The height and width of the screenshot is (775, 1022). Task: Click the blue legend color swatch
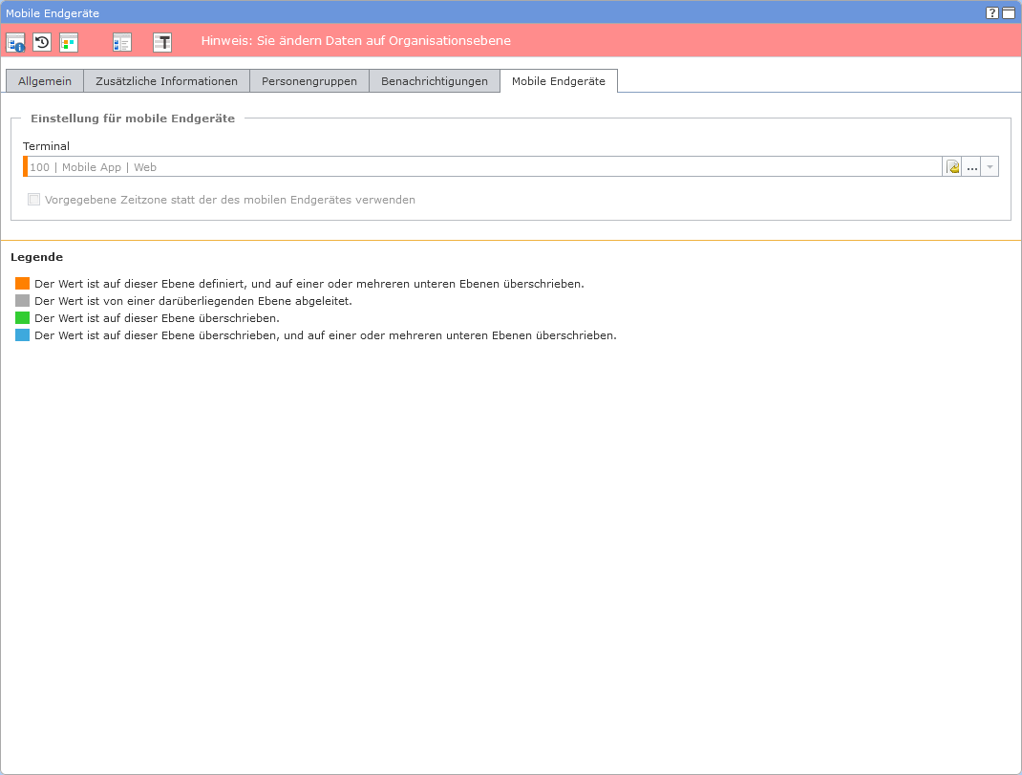[23, 335]
